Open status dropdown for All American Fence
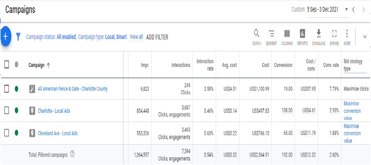This screenshot has width=371, height=165. (x=16, y=89)
